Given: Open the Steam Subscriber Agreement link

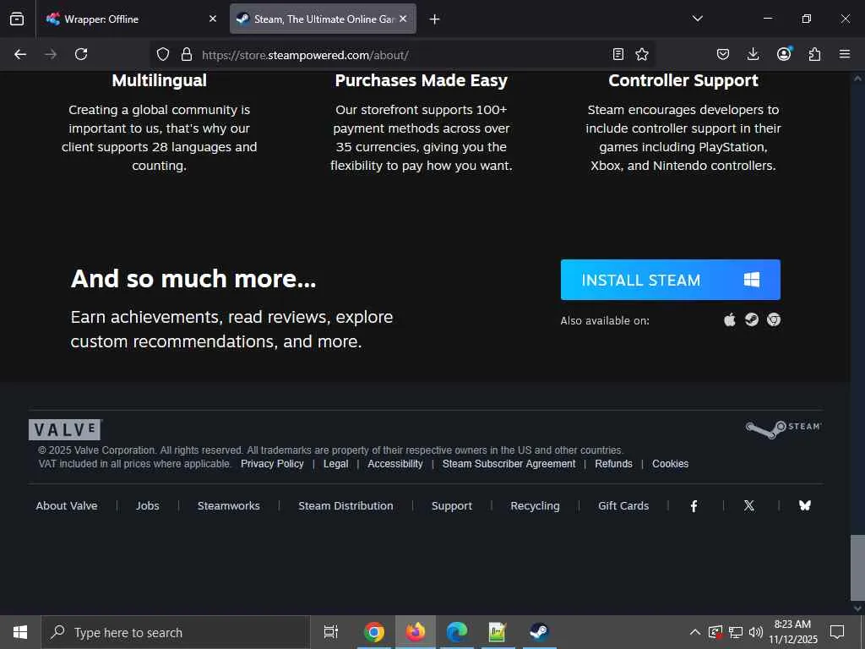Looking at the screenshot, I should click(x=509, y=464).
